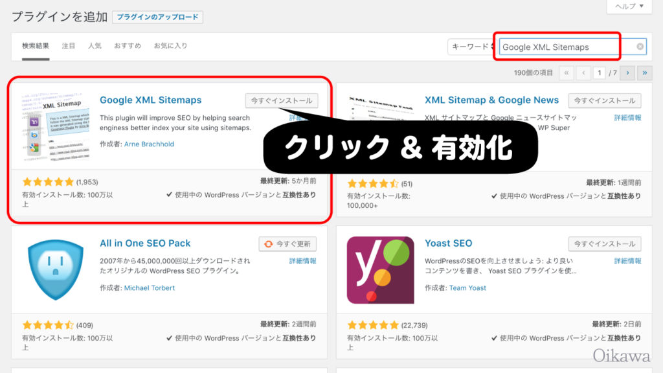663x373 pixels.
Task: Switch to the お気に入り tab
Action: click(170, 46)
